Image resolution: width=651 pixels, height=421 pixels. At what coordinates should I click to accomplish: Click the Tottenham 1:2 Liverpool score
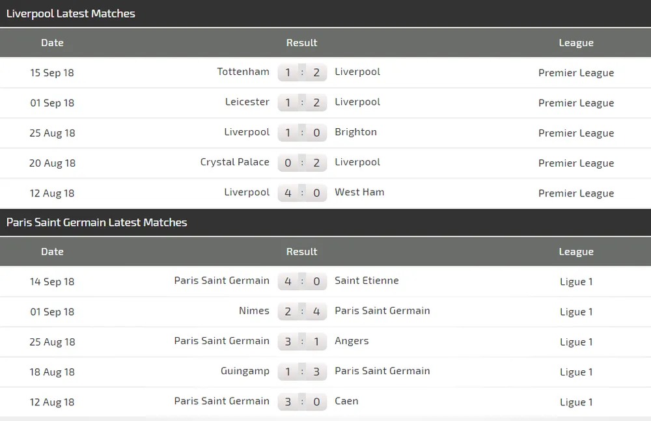pos(302,72)
